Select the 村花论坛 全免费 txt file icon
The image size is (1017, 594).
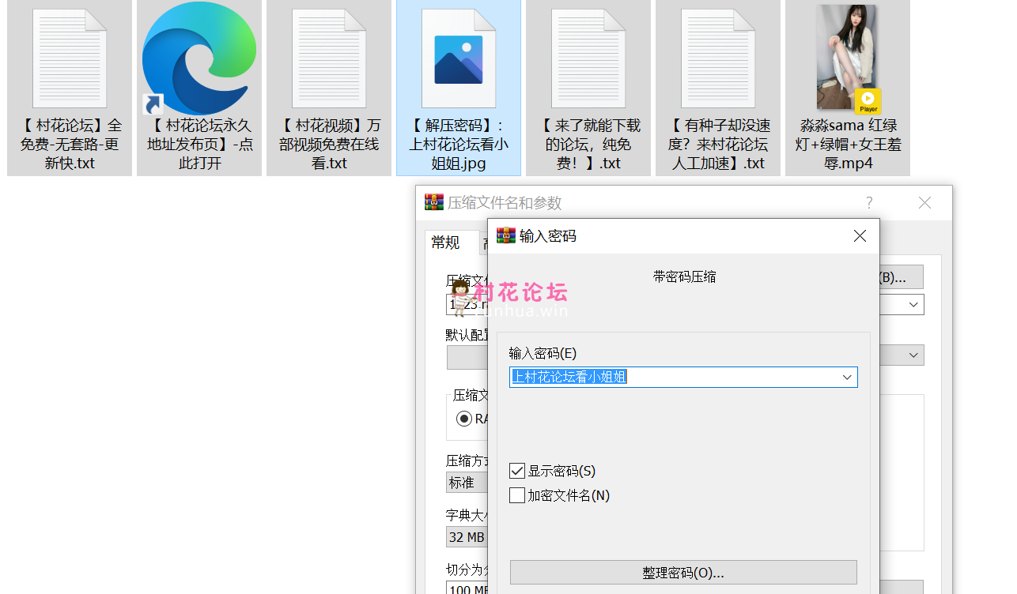pos(70,58)
